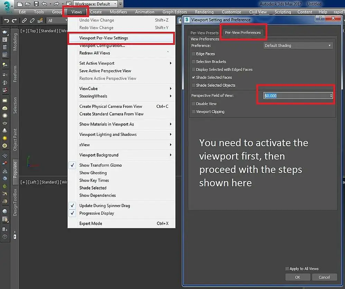This screenshot has width=345, height=289.
Task: Select the Bind to Space Warp tool
Action: coord(40,21)
